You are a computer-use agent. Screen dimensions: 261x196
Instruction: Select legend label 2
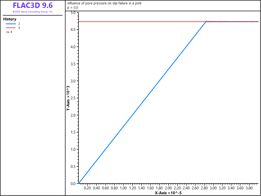click(x=19, y=24)
